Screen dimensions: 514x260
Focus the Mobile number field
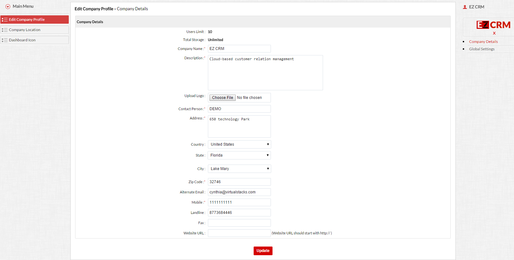pos(239,202)
